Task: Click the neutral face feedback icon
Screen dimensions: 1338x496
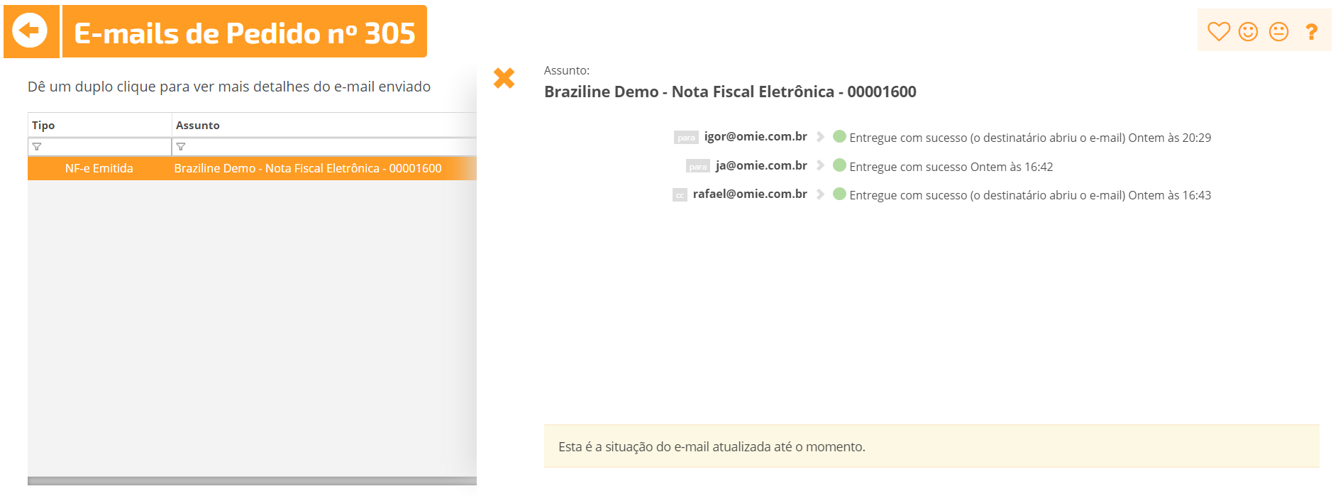Action: 1278,31
